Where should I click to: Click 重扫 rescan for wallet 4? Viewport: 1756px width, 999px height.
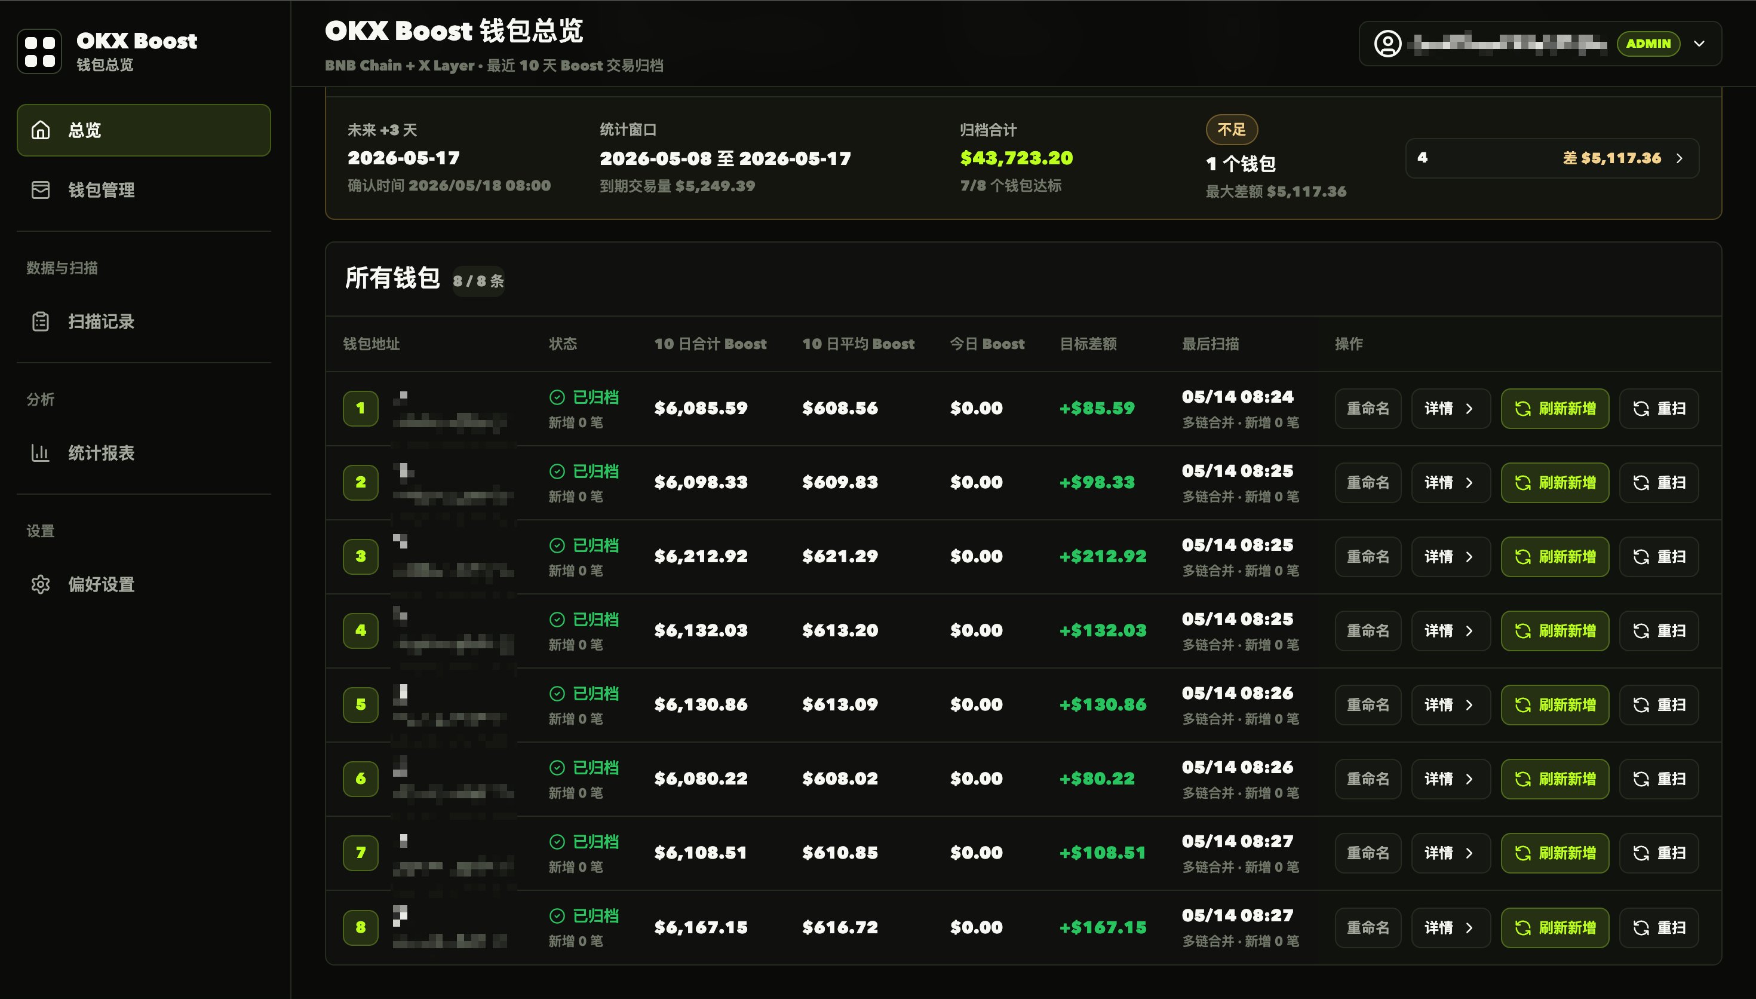click(1659, 630)
